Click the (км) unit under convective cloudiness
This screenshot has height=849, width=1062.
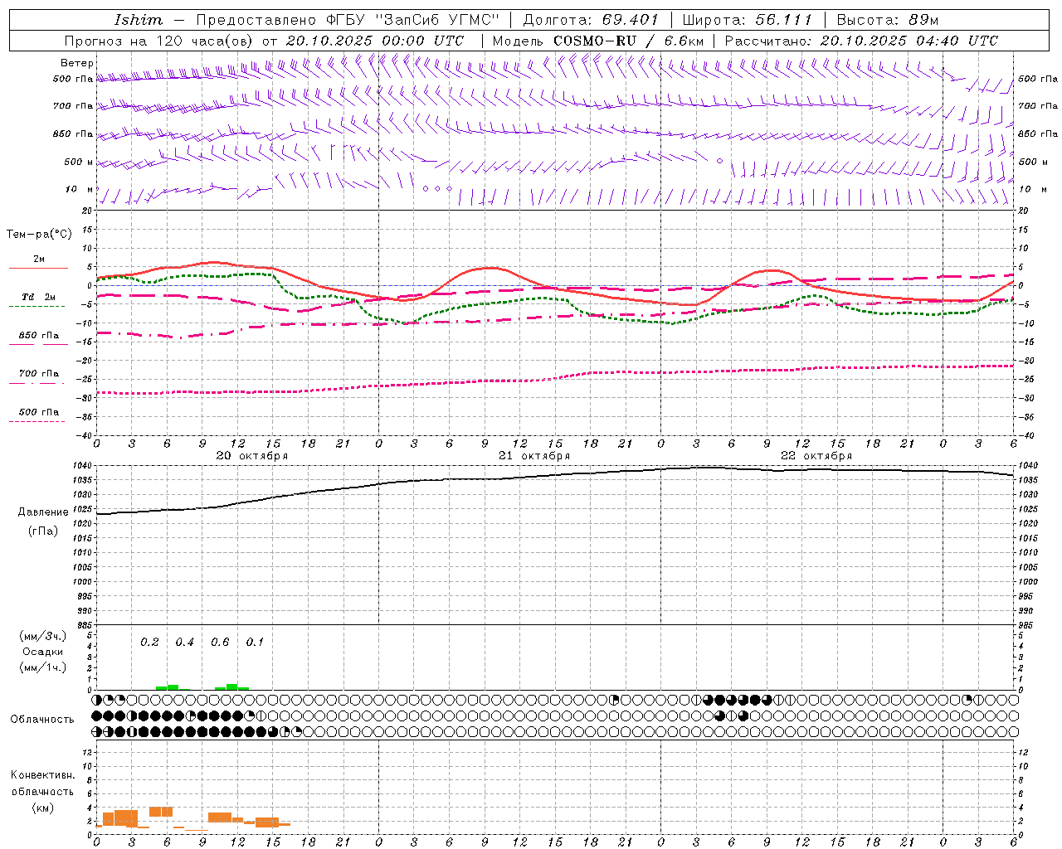click(43, 808)
